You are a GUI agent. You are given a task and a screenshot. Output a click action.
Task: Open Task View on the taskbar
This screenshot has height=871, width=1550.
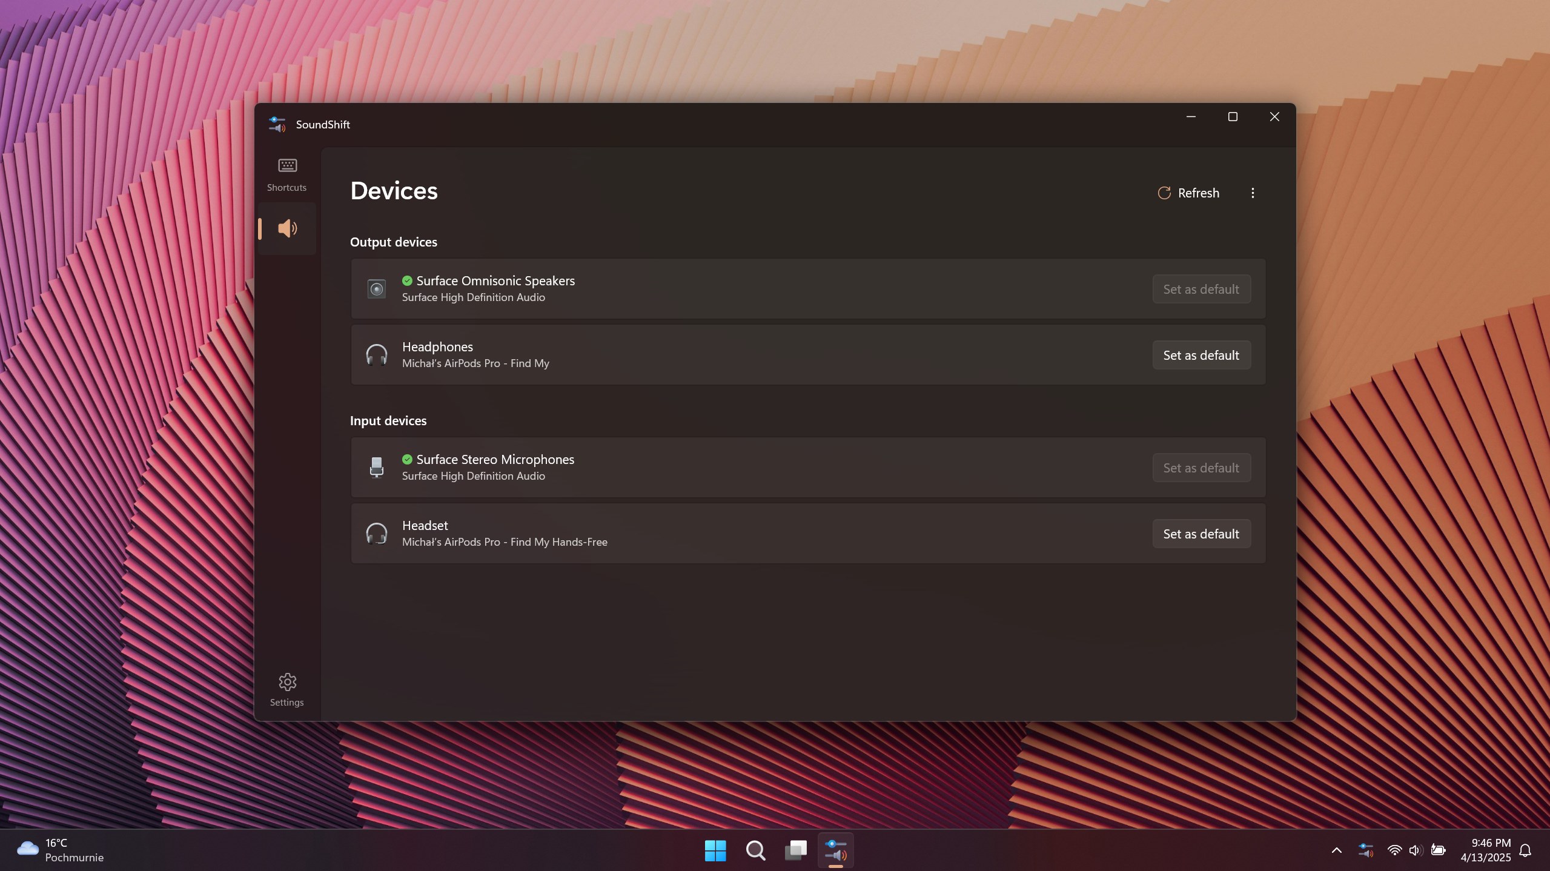click(795, 850)
